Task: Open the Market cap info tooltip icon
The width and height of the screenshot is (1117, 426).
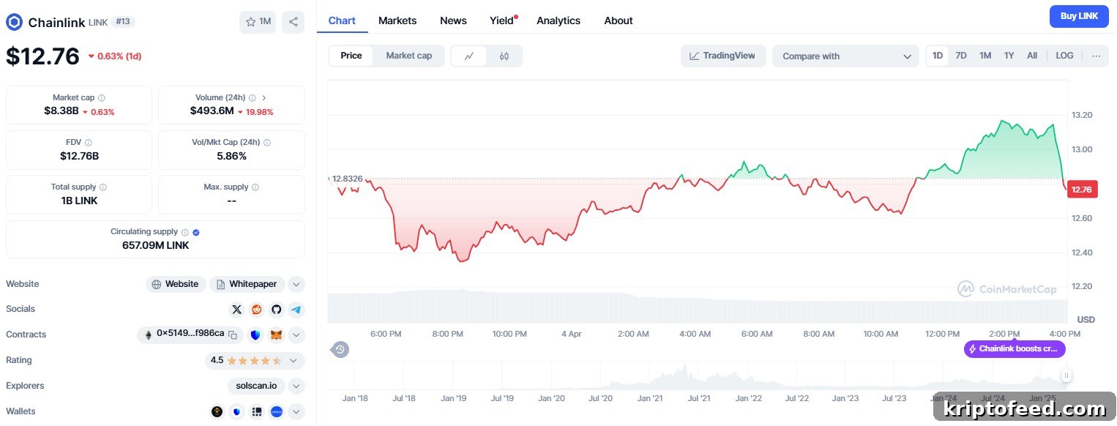Action: click(x=102, y=98)
